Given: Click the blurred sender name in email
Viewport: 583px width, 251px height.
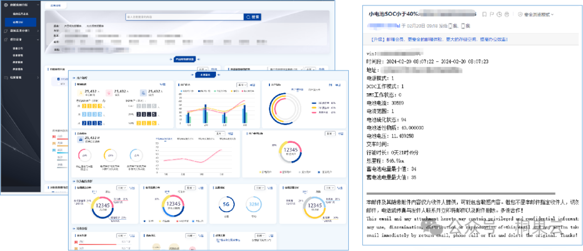Looking at the screenshot, I should pyautogui.click(x=384, y=26).
